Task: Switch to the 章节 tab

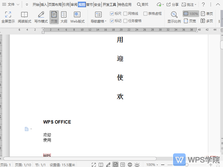Action: [90, 5]
